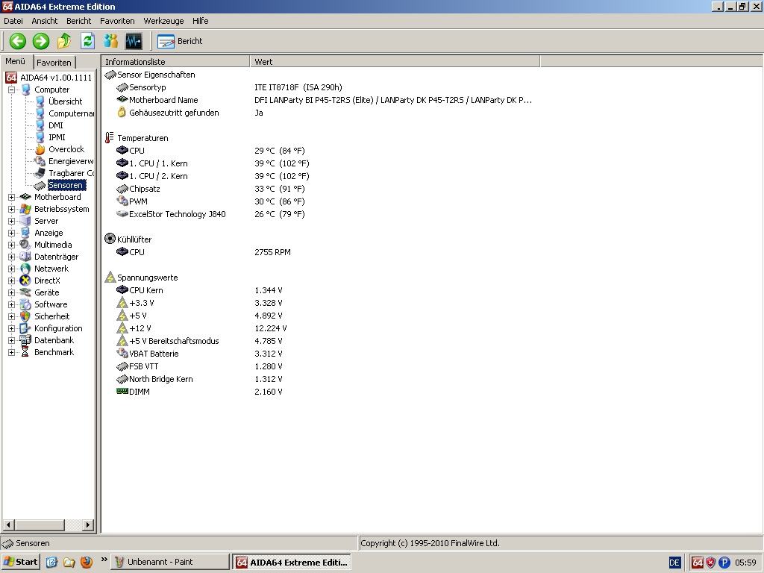
Task: Click the Bericht toolbar button
Action: 180,41
